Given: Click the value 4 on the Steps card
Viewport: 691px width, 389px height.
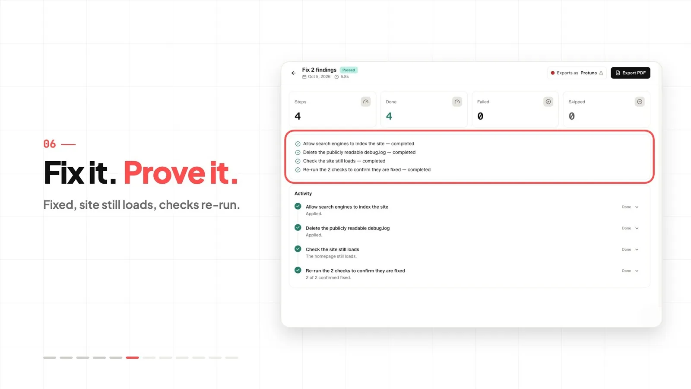Looking at the screenshot, I should (298, 116).
